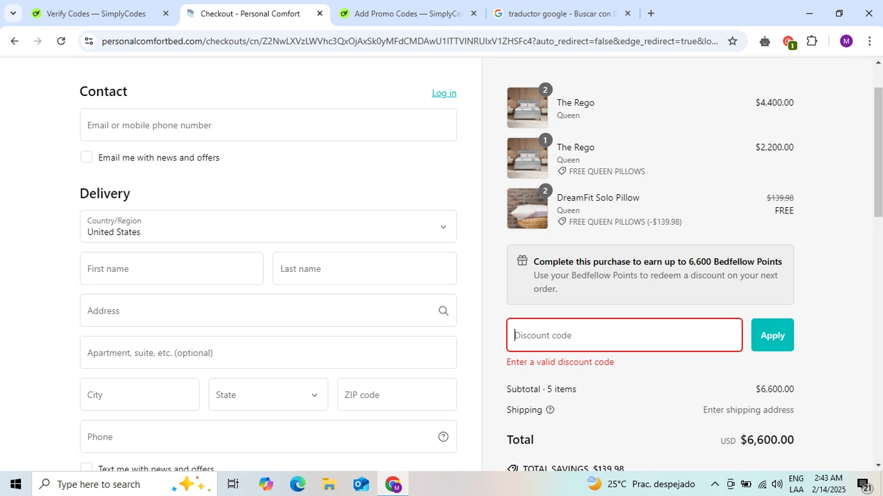
Task: Click the taskbar search box
Action: point(124,484)
